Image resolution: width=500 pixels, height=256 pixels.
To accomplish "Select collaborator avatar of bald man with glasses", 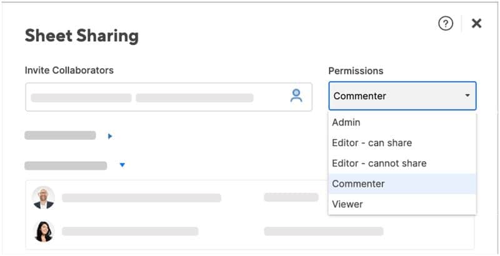I will (x=44, y=198).
